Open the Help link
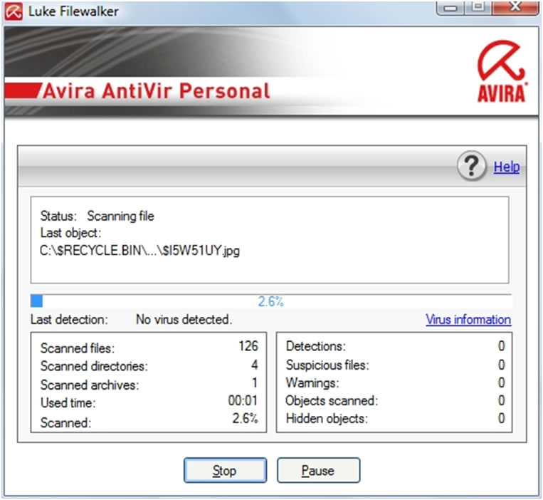The height and width of the screenshot is (500, 543). tap(506, 167)
